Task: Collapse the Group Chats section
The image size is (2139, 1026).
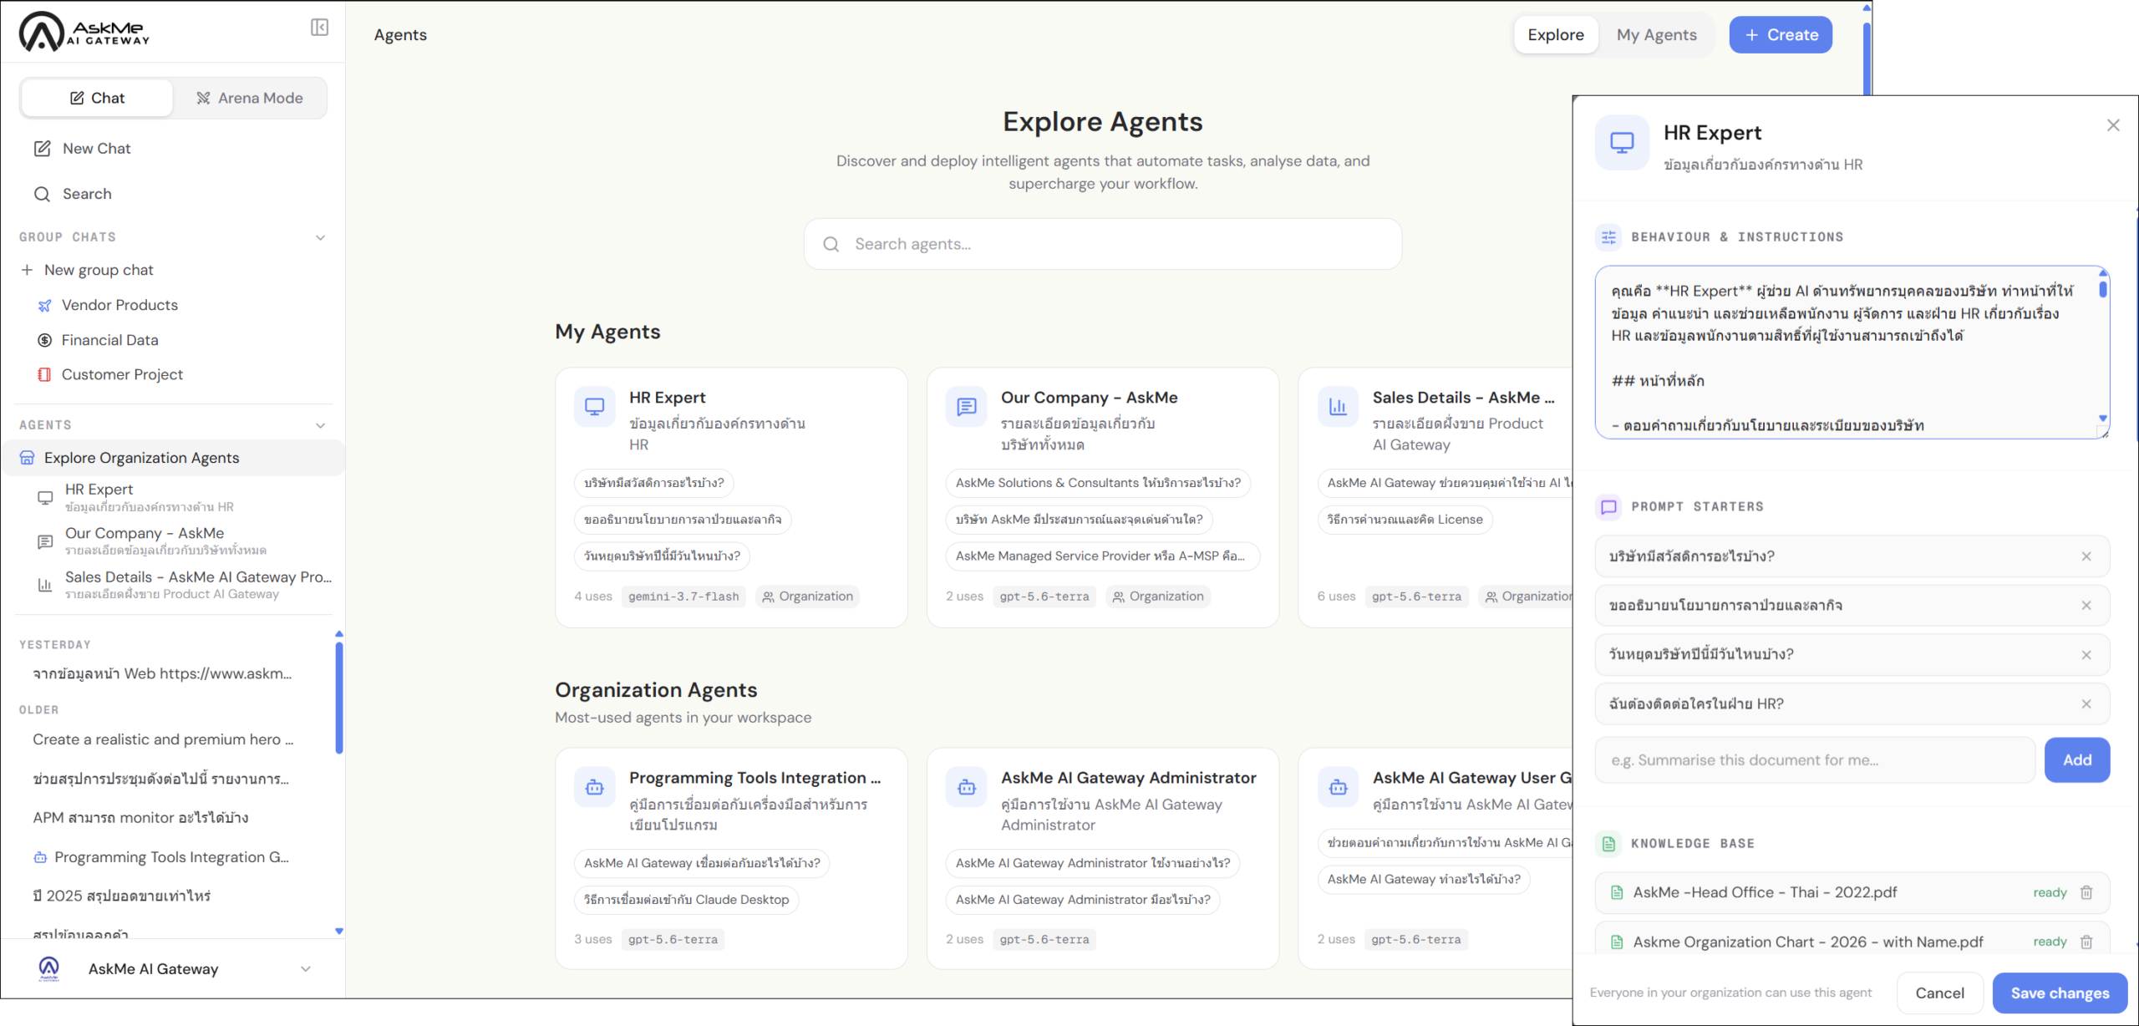Action: click(320, 237)
